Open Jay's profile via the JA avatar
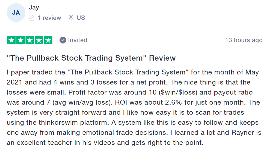The height and width of the screenshot is (150, 267). pos(16,13)
